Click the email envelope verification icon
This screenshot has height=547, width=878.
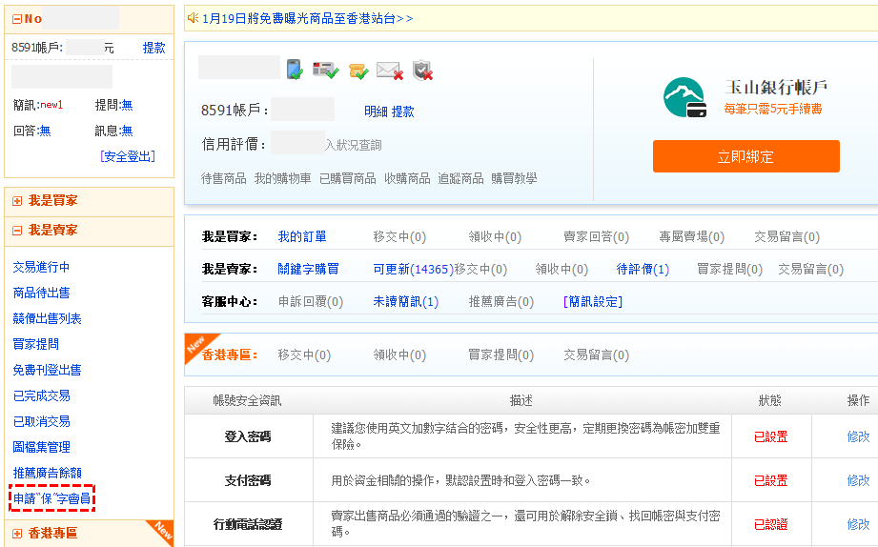point(389,70)
